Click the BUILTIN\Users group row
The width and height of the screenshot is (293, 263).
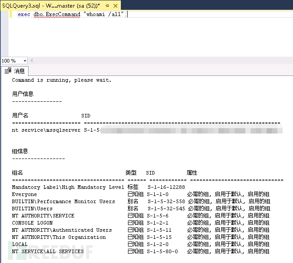click(x=141, y=209)
